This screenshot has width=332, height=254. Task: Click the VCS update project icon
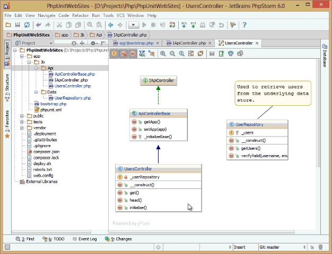pos(184,25)
